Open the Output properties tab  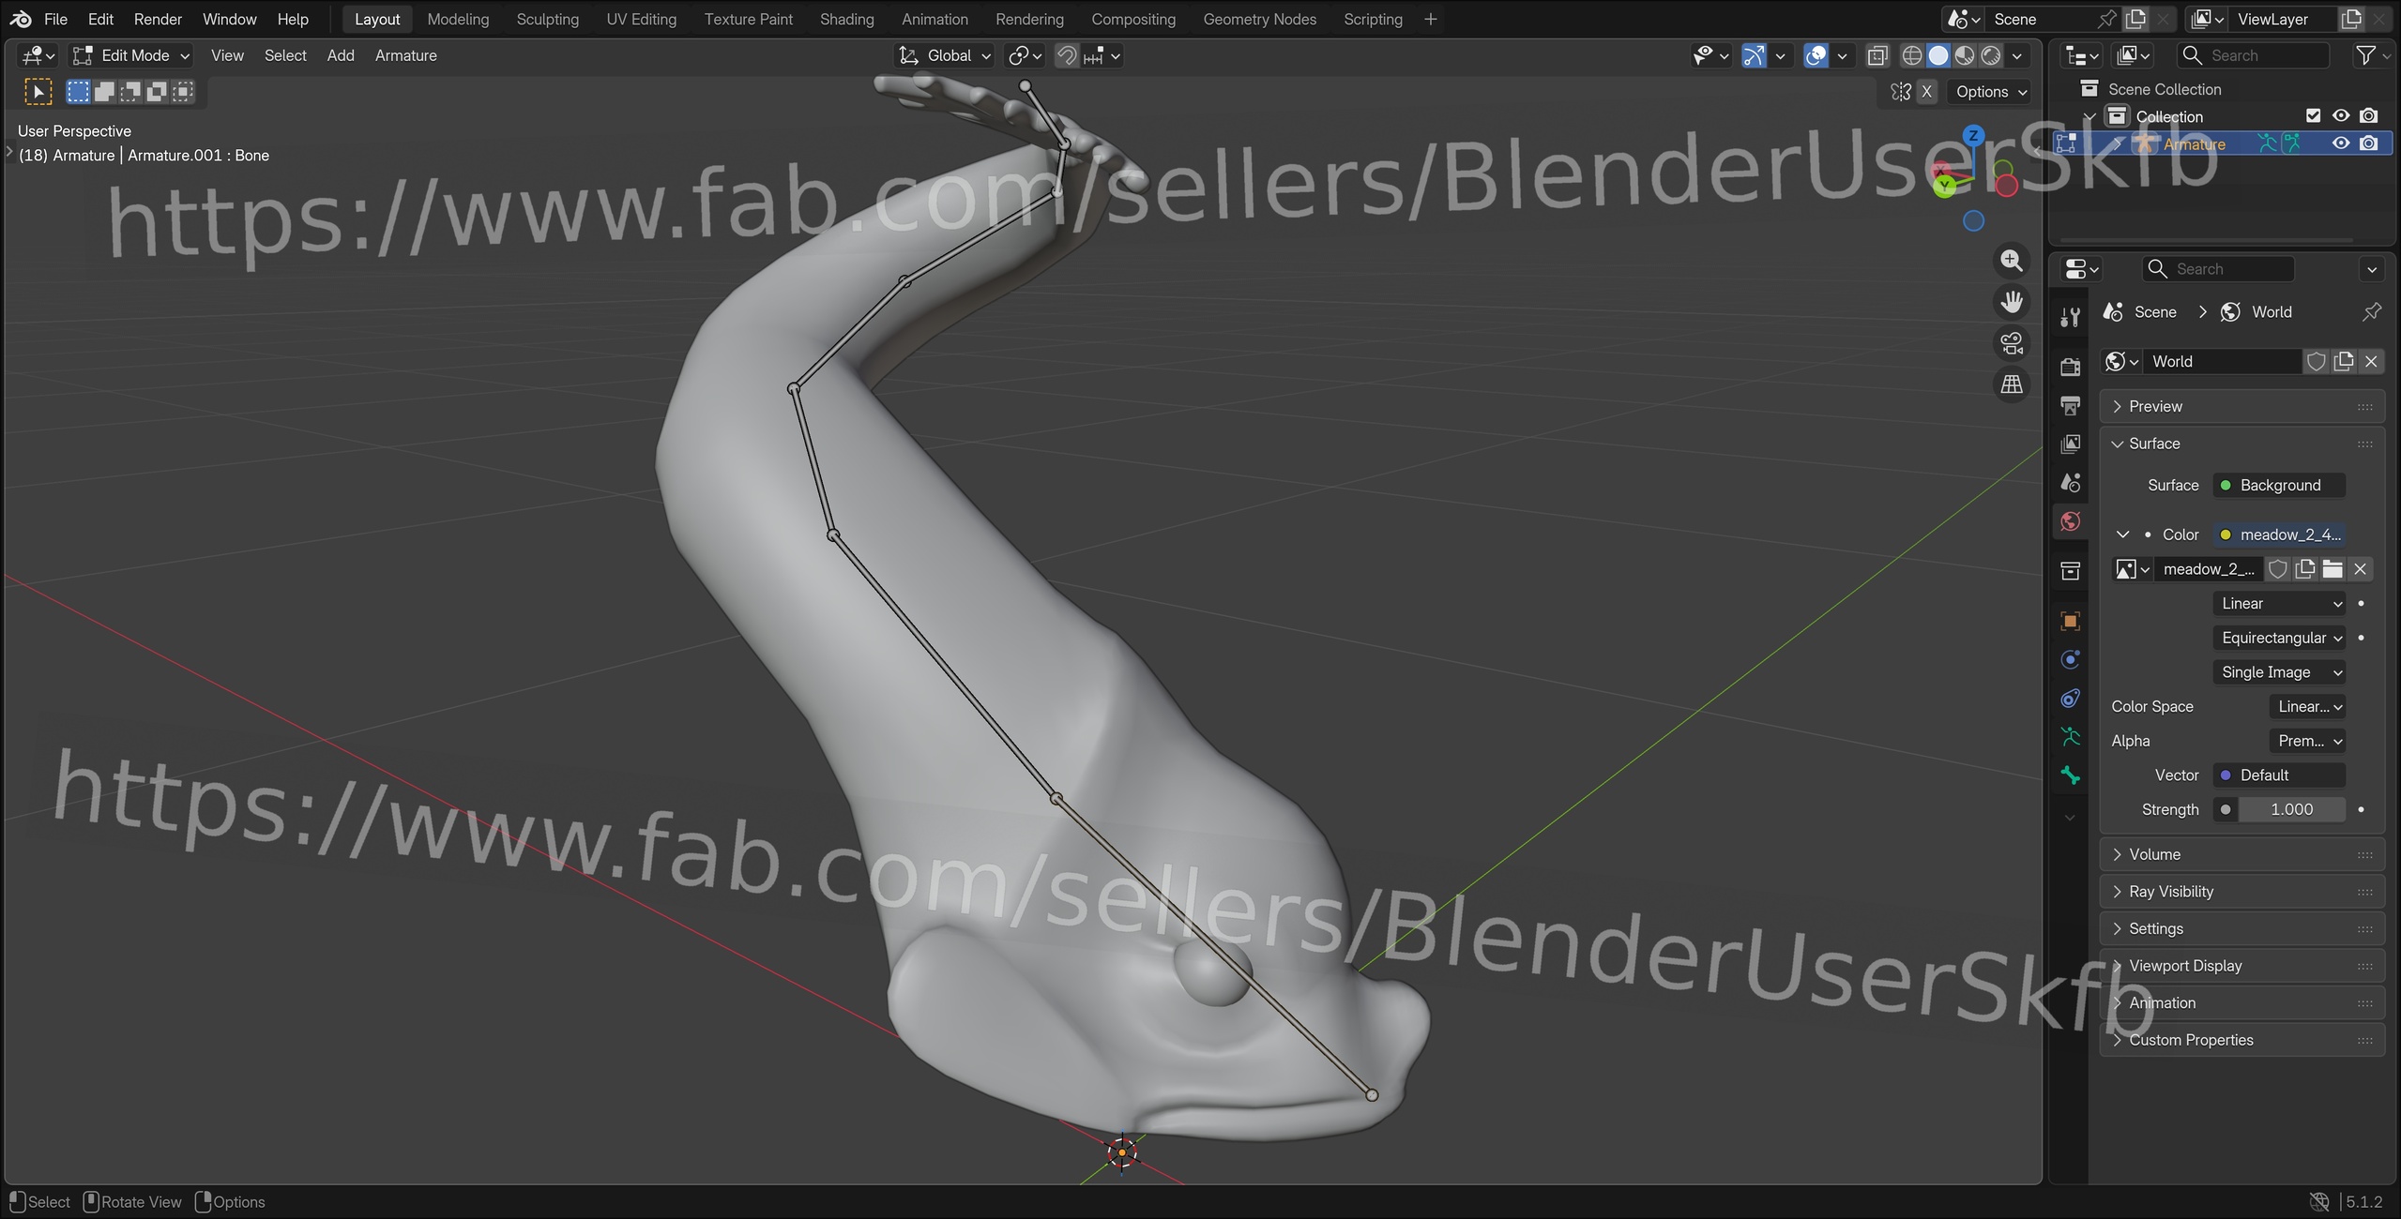point(2070,405)
